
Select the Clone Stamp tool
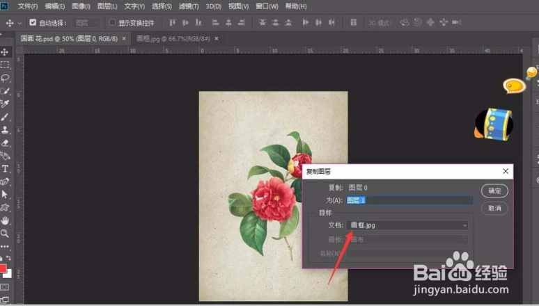[x=5, y=130]
